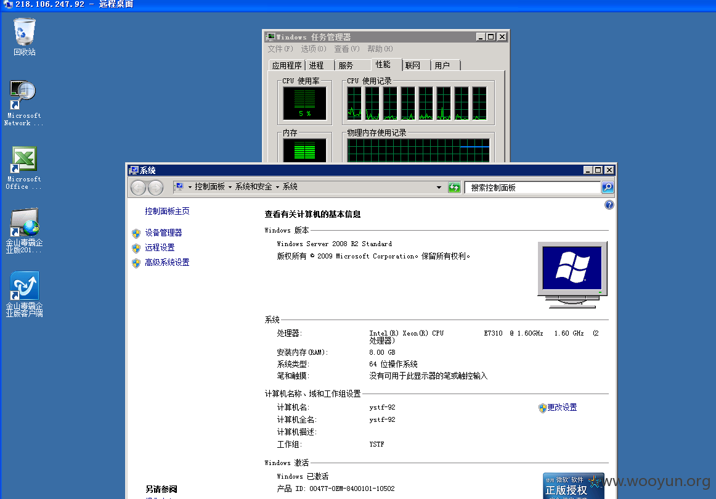The image size is (716, 499).
Task: Open 控制面板主页 link
Action: [167, 211]
